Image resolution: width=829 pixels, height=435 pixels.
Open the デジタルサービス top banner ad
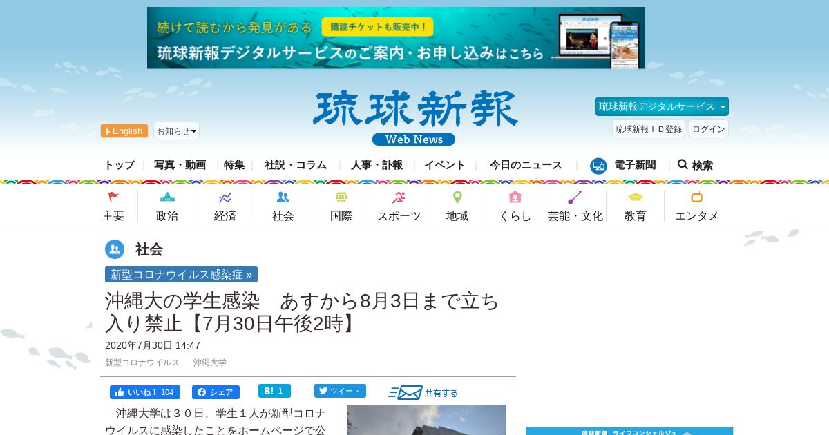[x=396, y=38]
